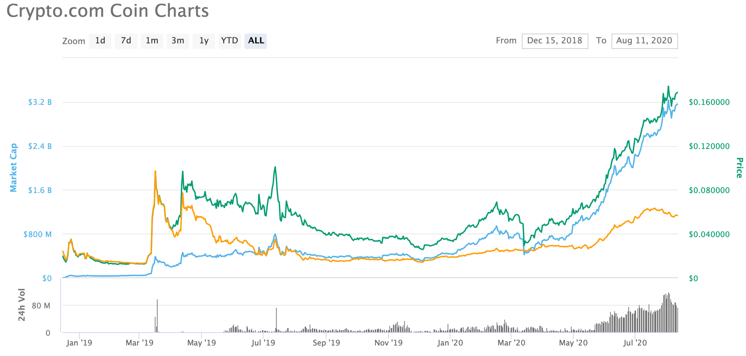Click the Aug 11, 2020 end date

tap(644, 41)
